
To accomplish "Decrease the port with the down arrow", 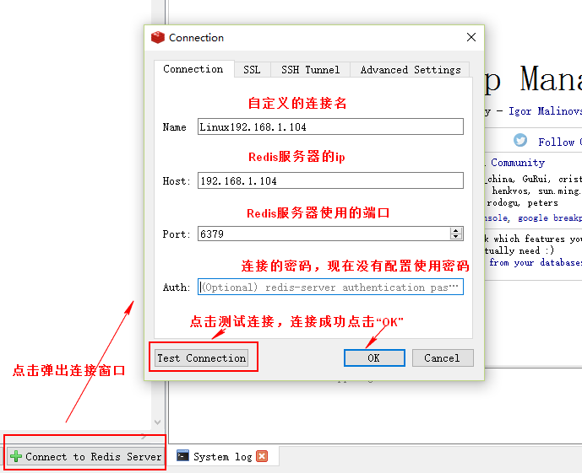I will (x=456, y=237).
